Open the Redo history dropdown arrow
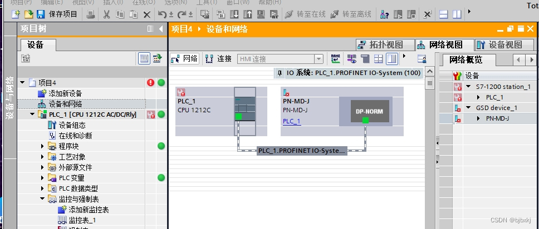Image resolution: width=539 pixels, height=229 pixels. (190, 15)
